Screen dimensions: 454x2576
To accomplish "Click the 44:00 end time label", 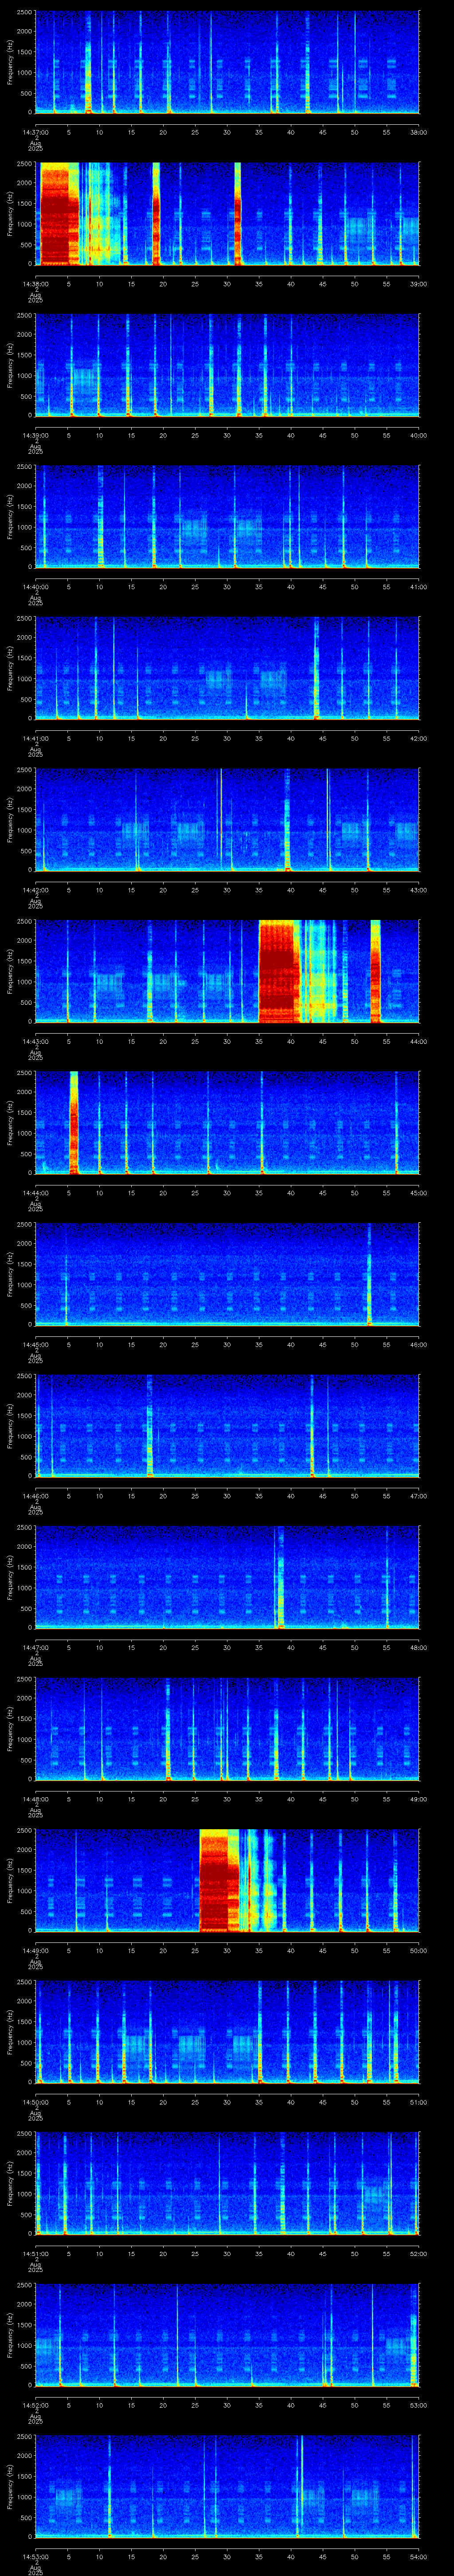I will tap(419, 1041).
